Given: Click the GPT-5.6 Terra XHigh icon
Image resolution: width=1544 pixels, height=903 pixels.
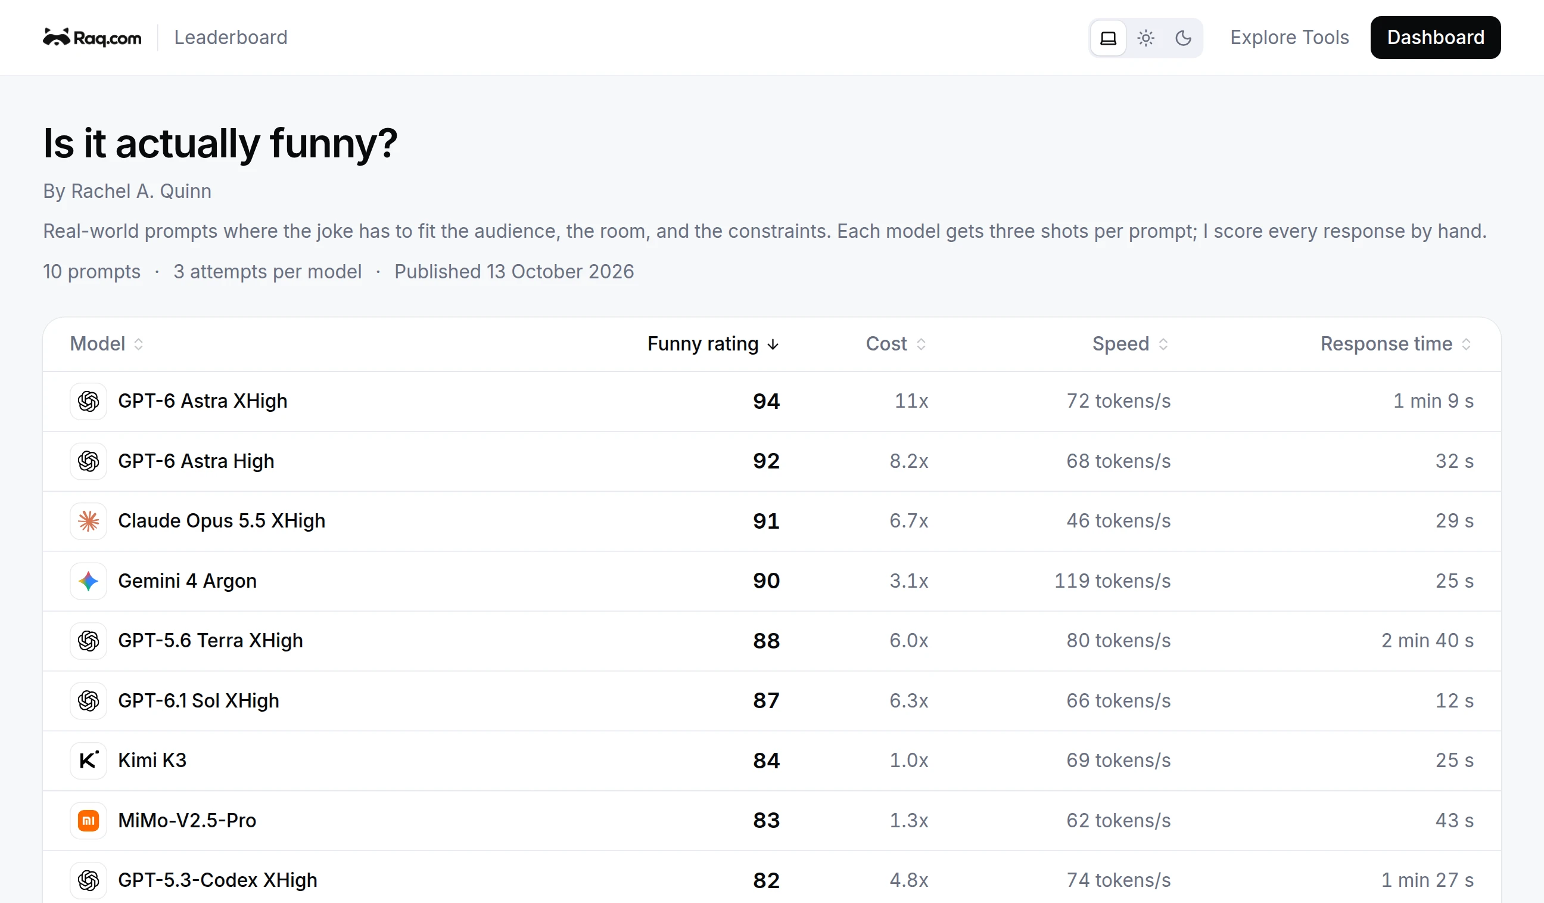Looking at the screenshot, I should tap(89, 641).
